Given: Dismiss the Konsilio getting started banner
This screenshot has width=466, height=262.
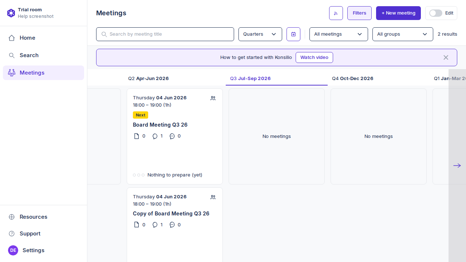Looking at the screenshot, I should point(446,57).
